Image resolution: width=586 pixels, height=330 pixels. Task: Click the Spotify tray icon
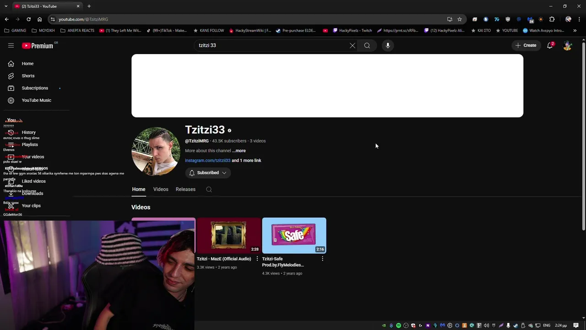[398, 325]
